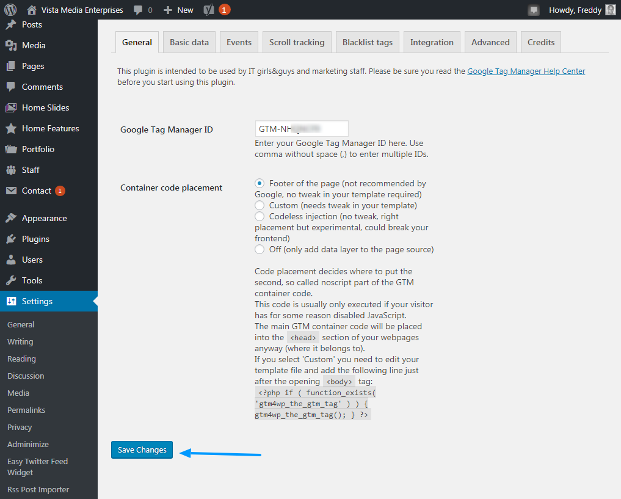The width and height of the screenshot is (621, 499).
Task: Open Discussion settings submenu item
Action: pyautogui.click(x=26, y=376)
